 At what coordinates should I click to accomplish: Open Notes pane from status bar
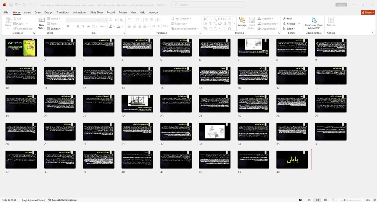[300, 200]
